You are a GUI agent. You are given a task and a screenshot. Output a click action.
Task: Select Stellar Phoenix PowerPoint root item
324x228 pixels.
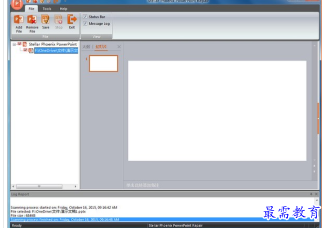click(53, 44)
